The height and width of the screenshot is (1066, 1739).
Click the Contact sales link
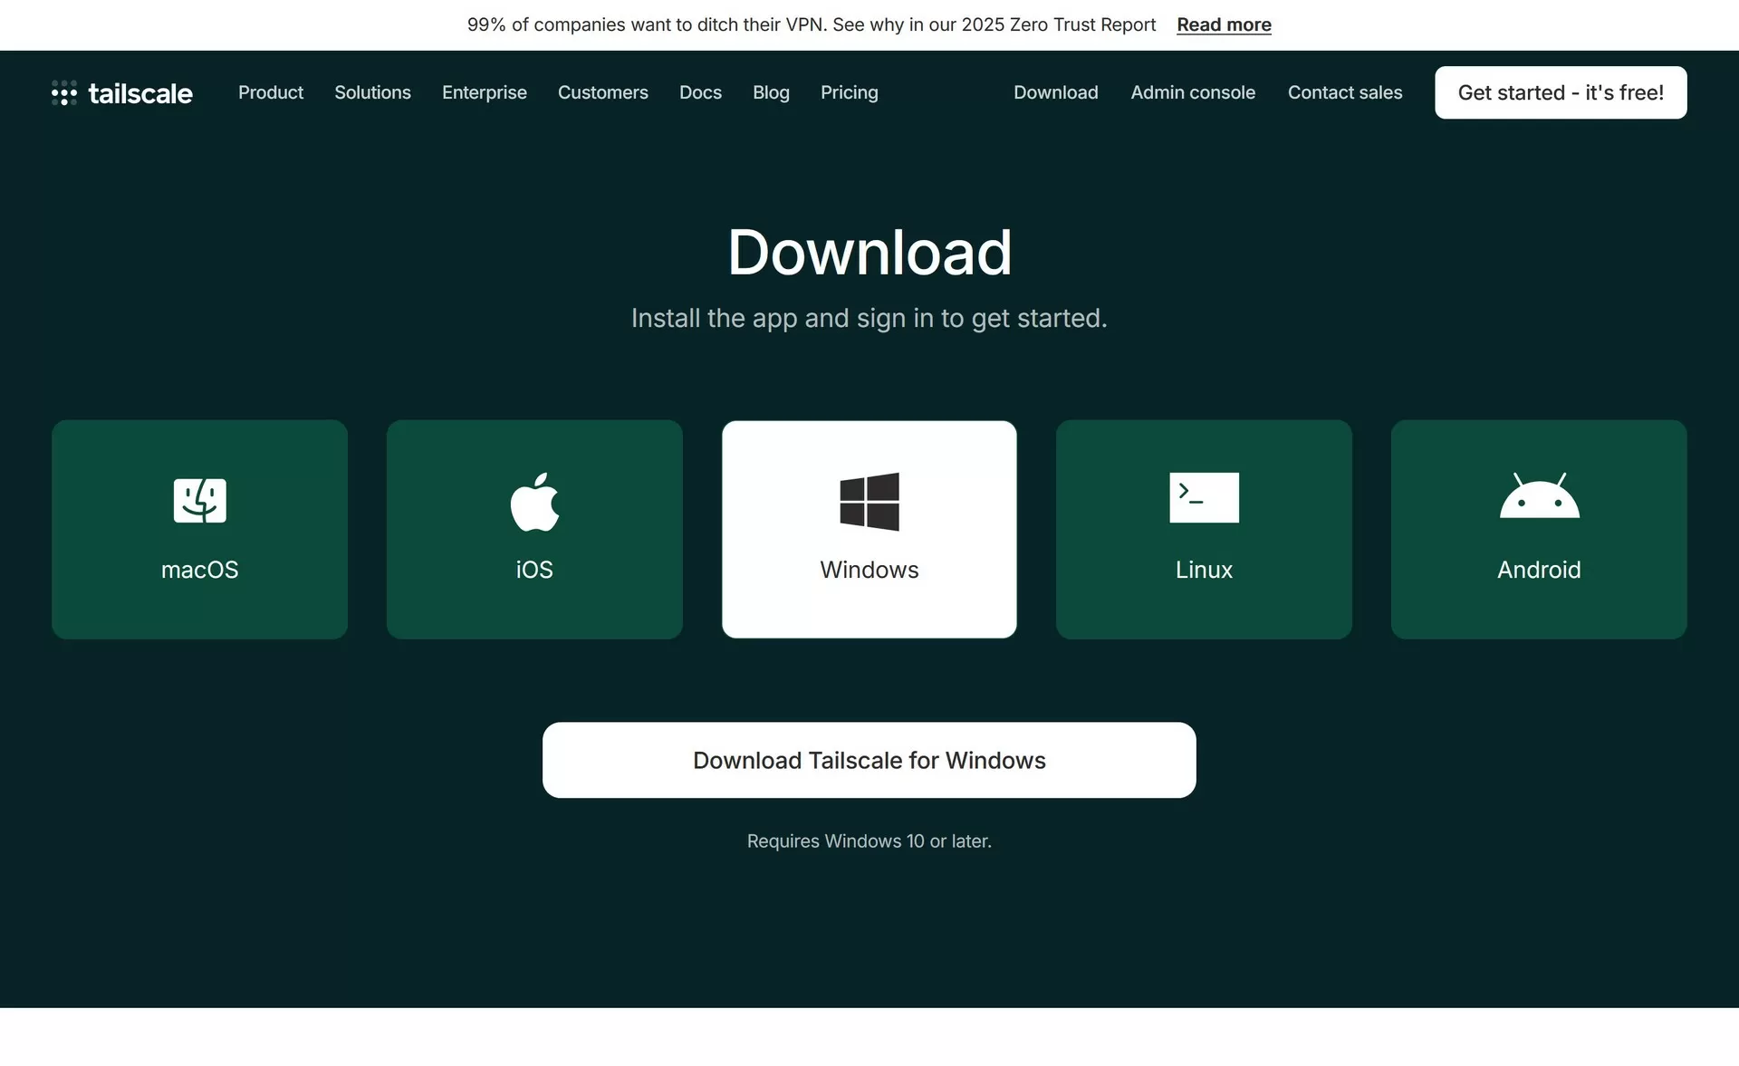(x=1344, y=92)
